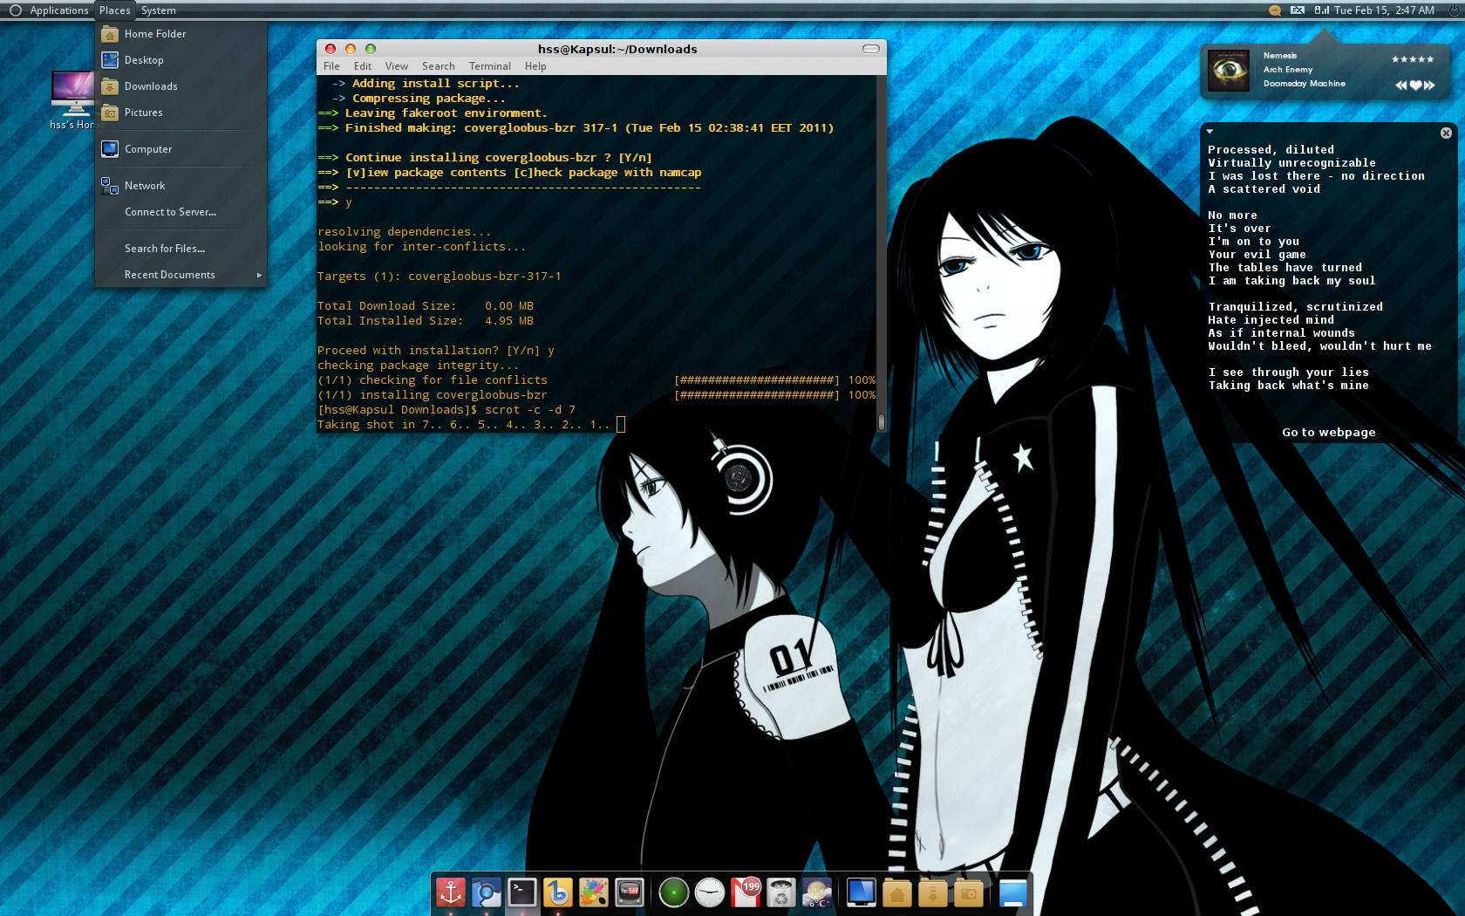Click the green zoom button on terminal
The image size is (1465, 916).
tap(371, 49)
